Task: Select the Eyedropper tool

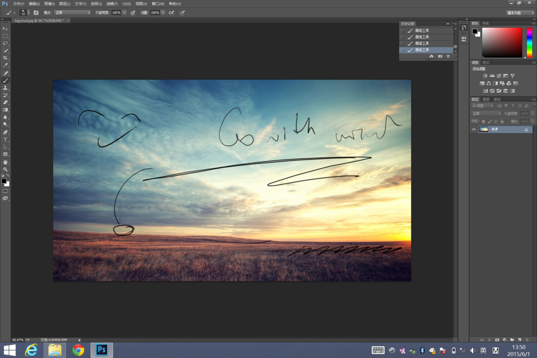Action: (x=5, y=65)
